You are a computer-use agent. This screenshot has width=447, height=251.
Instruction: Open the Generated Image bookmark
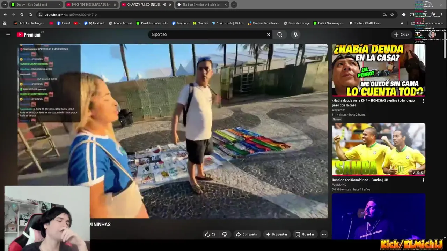pyautogui.click(x=296, y=23)
